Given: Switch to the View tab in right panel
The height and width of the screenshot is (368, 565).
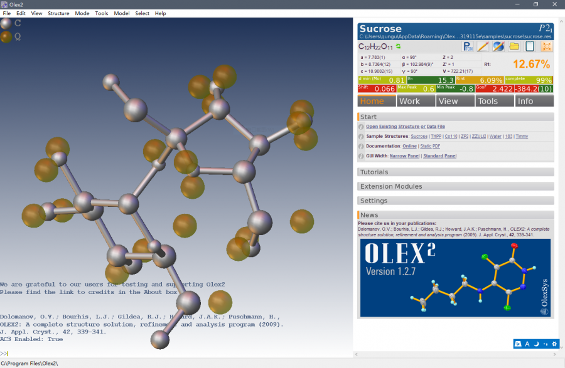Looking at the screenshot, I should coord(456,101).
